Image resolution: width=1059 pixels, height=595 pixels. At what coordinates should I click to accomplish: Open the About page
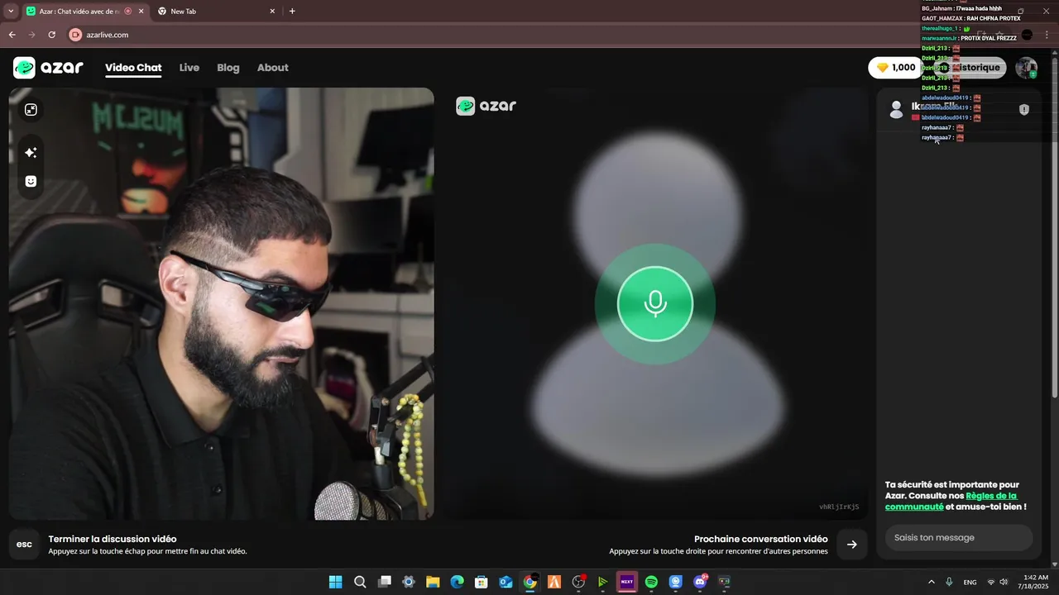(273, 68)
